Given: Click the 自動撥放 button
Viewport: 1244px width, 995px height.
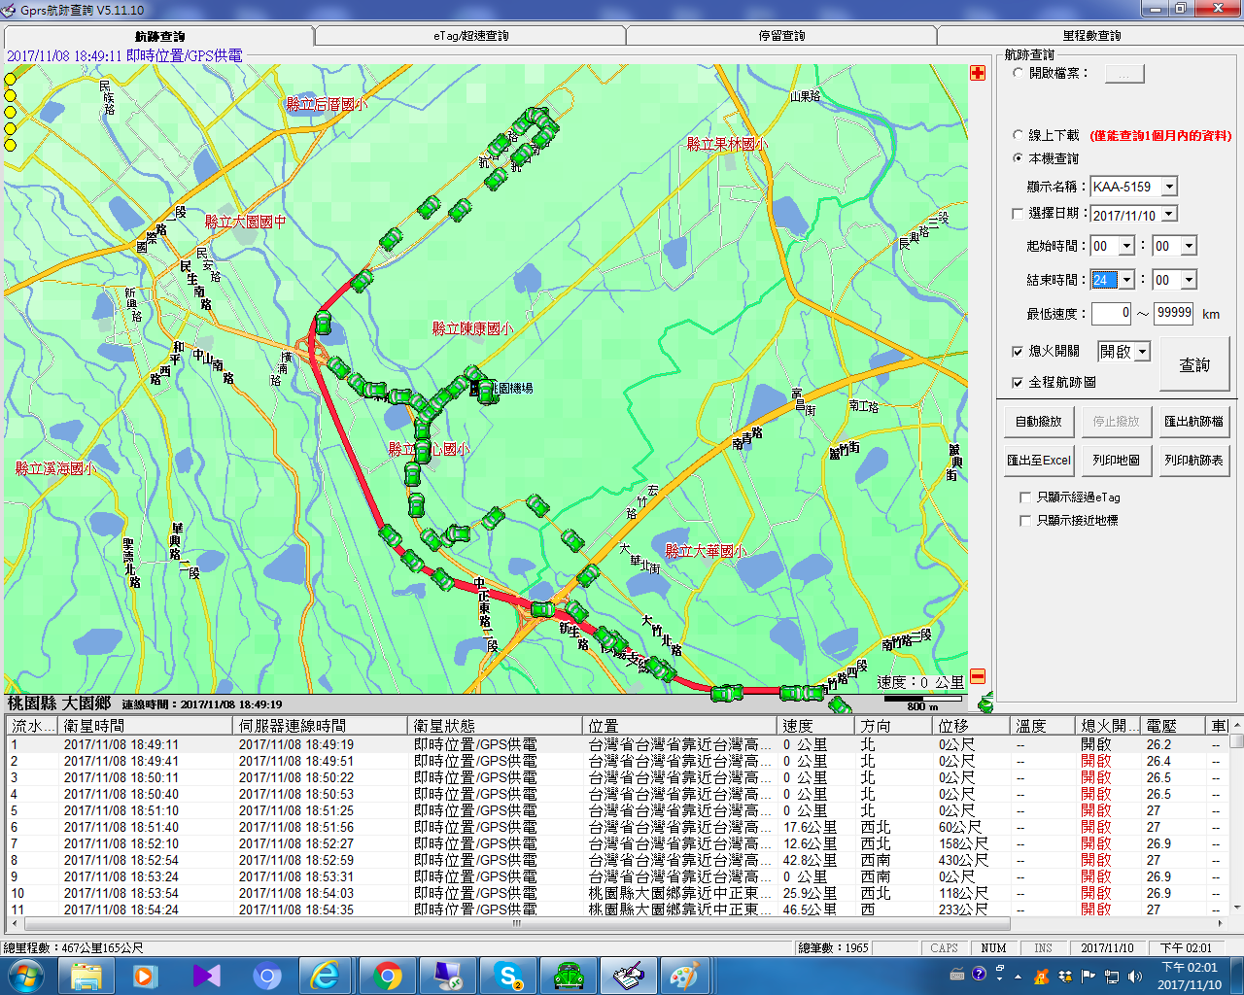Looking at the screenshot, I should [1038, 422].
